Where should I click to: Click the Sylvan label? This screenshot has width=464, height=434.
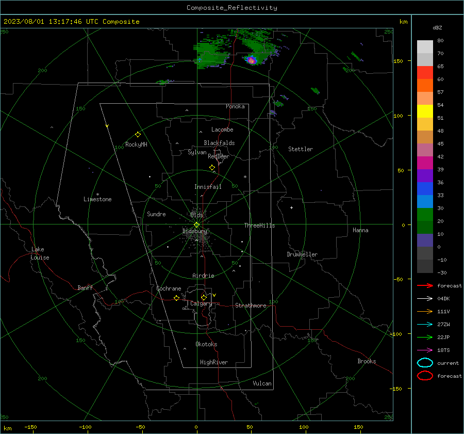point(197,152)
